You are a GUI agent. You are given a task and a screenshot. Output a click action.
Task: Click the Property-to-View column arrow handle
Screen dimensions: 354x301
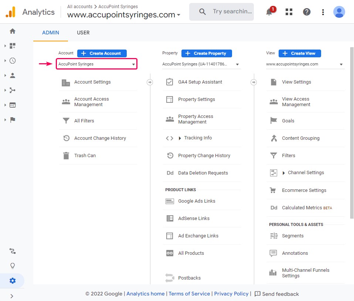(x=254, y=82)
